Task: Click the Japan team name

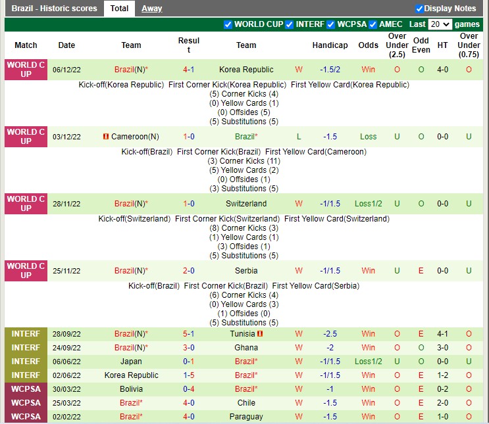Action: pos(131,362)
